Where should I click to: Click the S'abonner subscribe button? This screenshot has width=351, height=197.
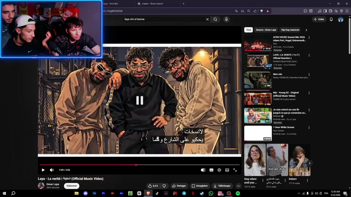72,186
